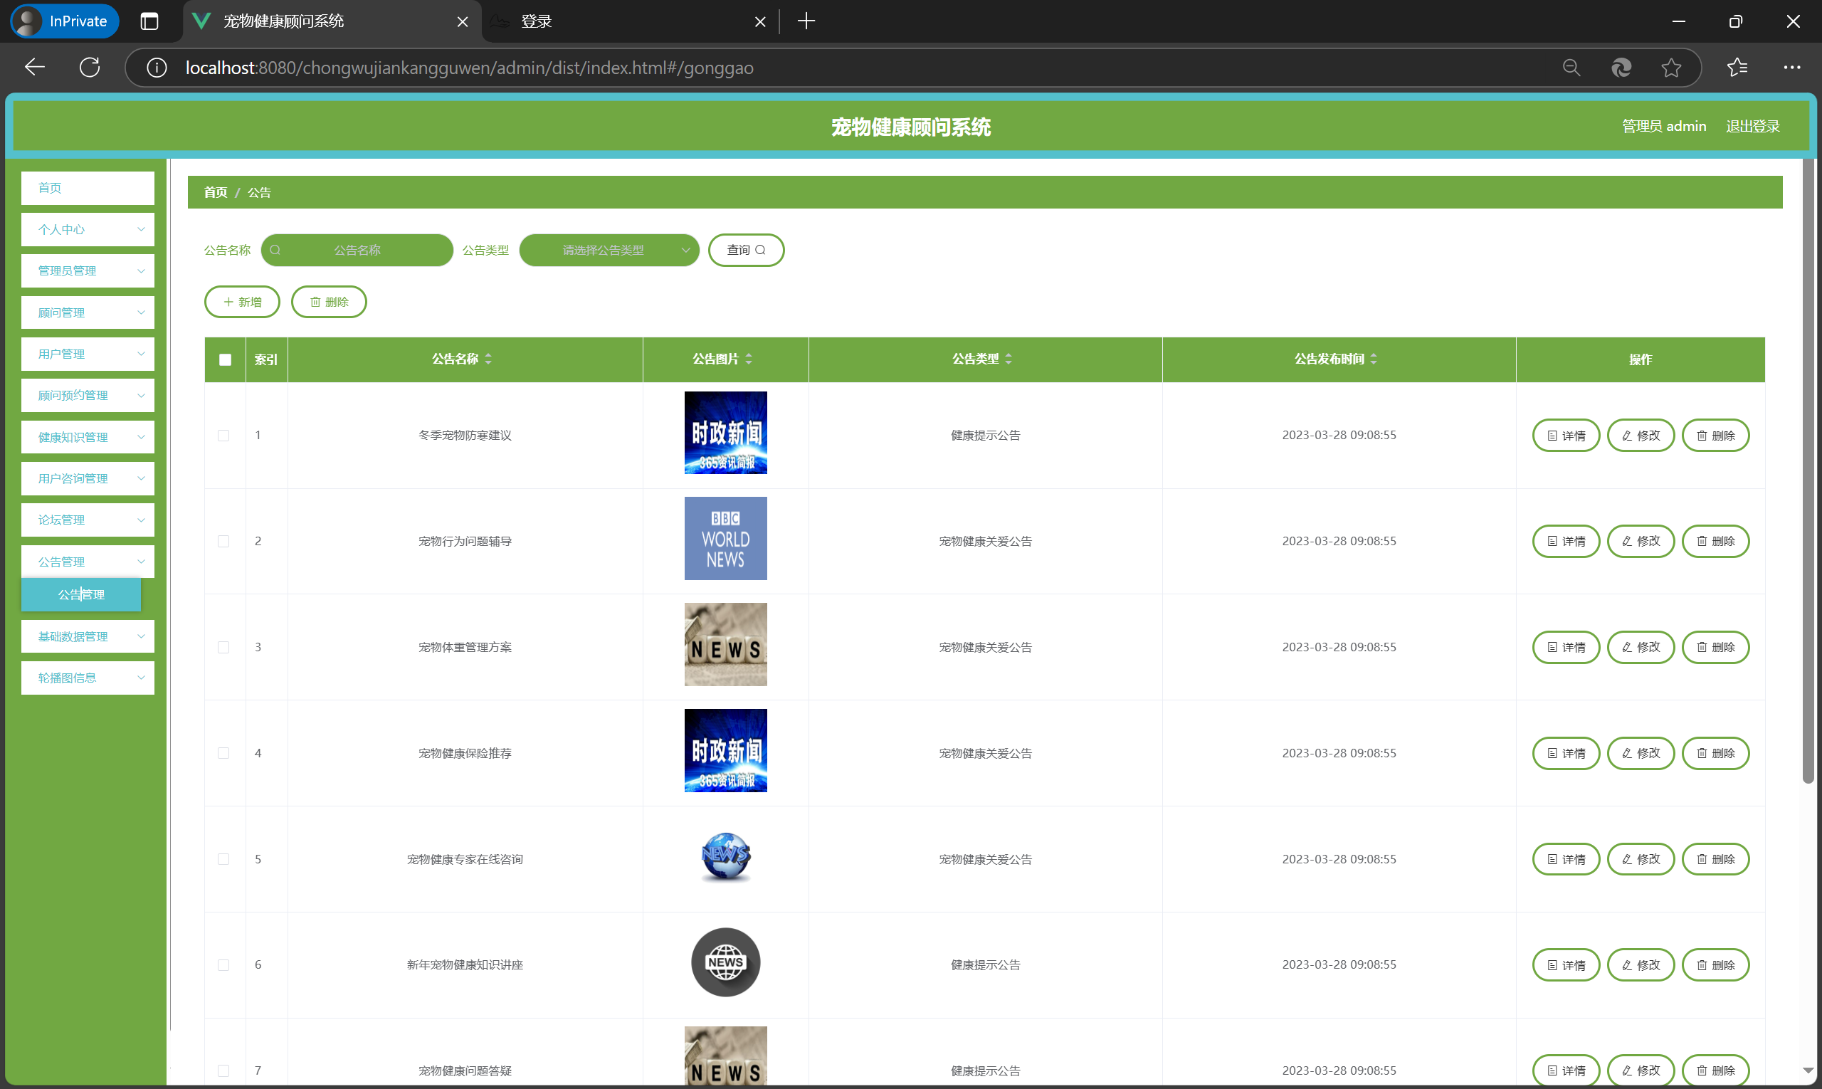
Task: Click the 公告名称 search input field
Action: click(x=357, y=251)
